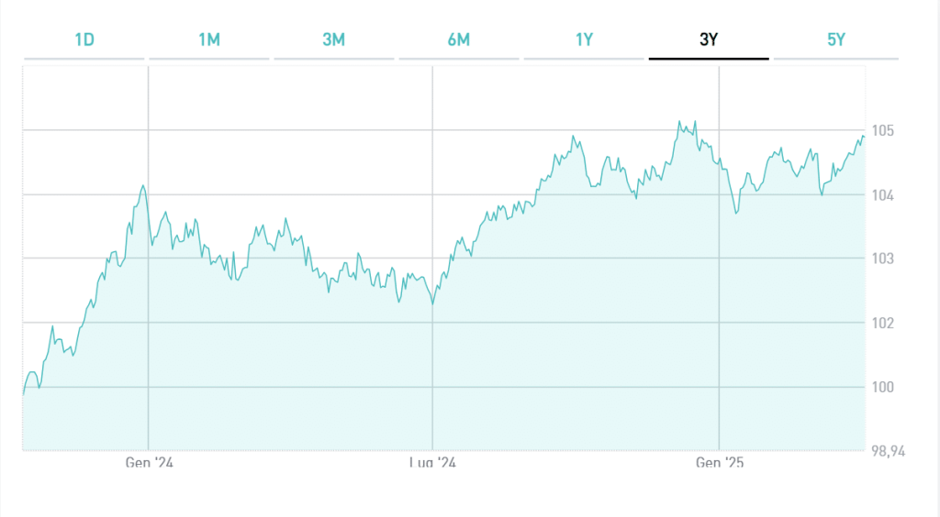Choose the 1Y chart range
The width and height of the screenshot is (940, 517).
coord(584,39)
